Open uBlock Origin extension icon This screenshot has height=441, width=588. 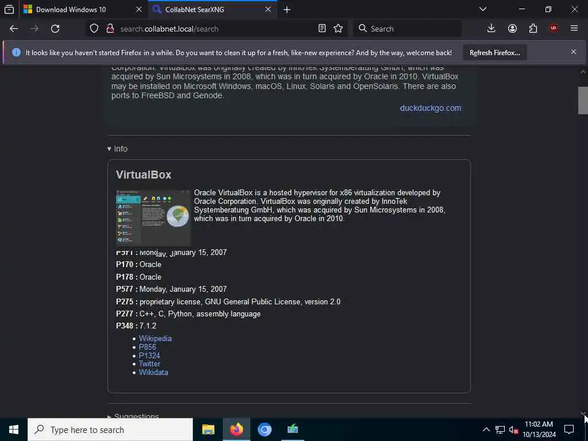(554, 29)
